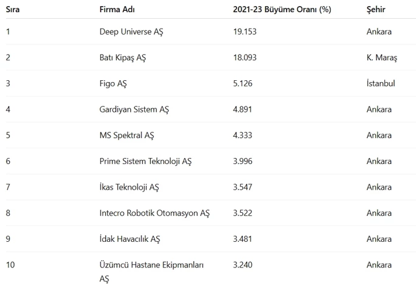Click İkas Teknoloji AŞ company name
The height and width of the screenshot is (285, 416).
(x=129, y=187)
